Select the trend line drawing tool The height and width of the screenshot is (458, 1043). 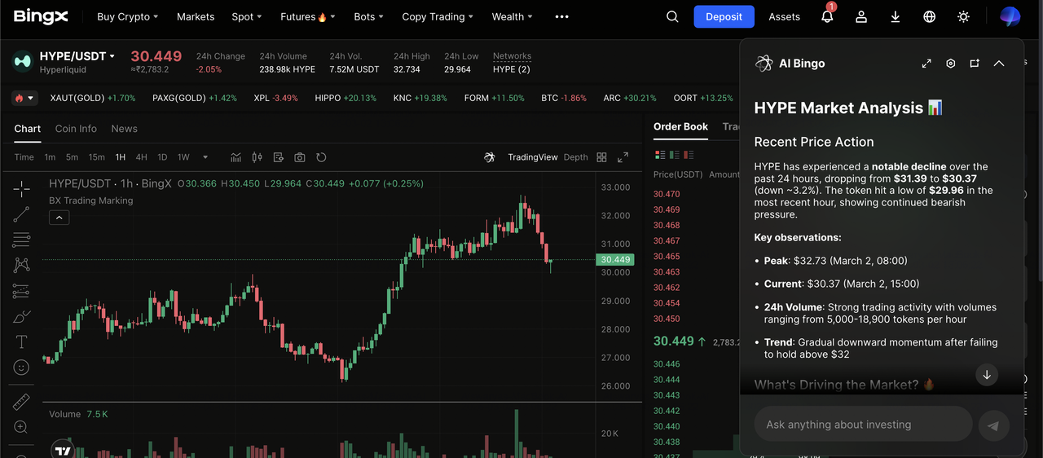[21, 214]
